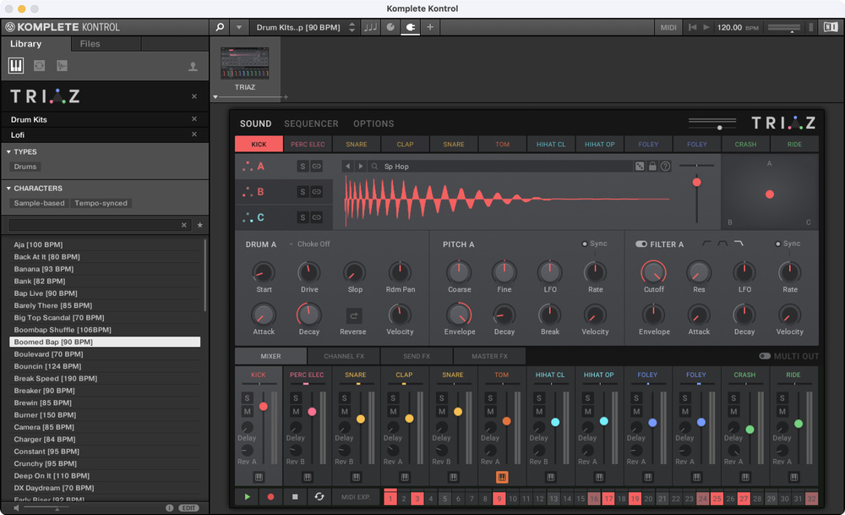This screenshot has height=515, width=845.
Task: Load next sample with right arrow
Action: [361, 167]
